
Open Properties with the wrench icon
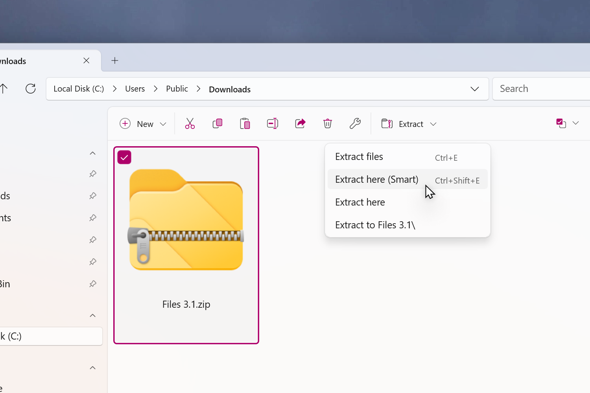coord(355,124)
